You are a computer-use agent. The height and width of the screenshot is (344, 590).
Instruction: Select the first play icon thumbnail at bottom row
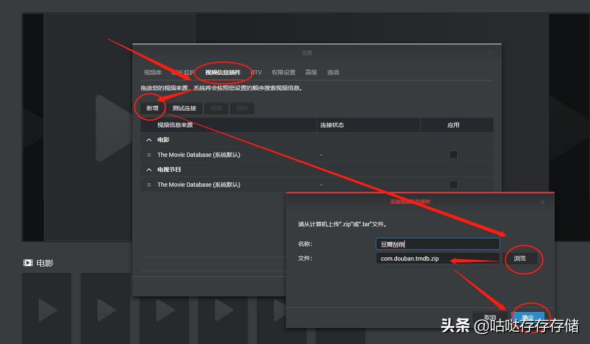coord(46,310)
